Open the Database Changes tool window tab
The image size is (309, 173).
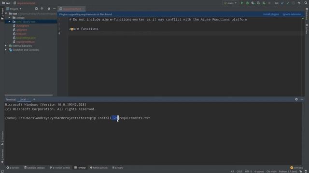pyautogui.click(x=35, y=168)
